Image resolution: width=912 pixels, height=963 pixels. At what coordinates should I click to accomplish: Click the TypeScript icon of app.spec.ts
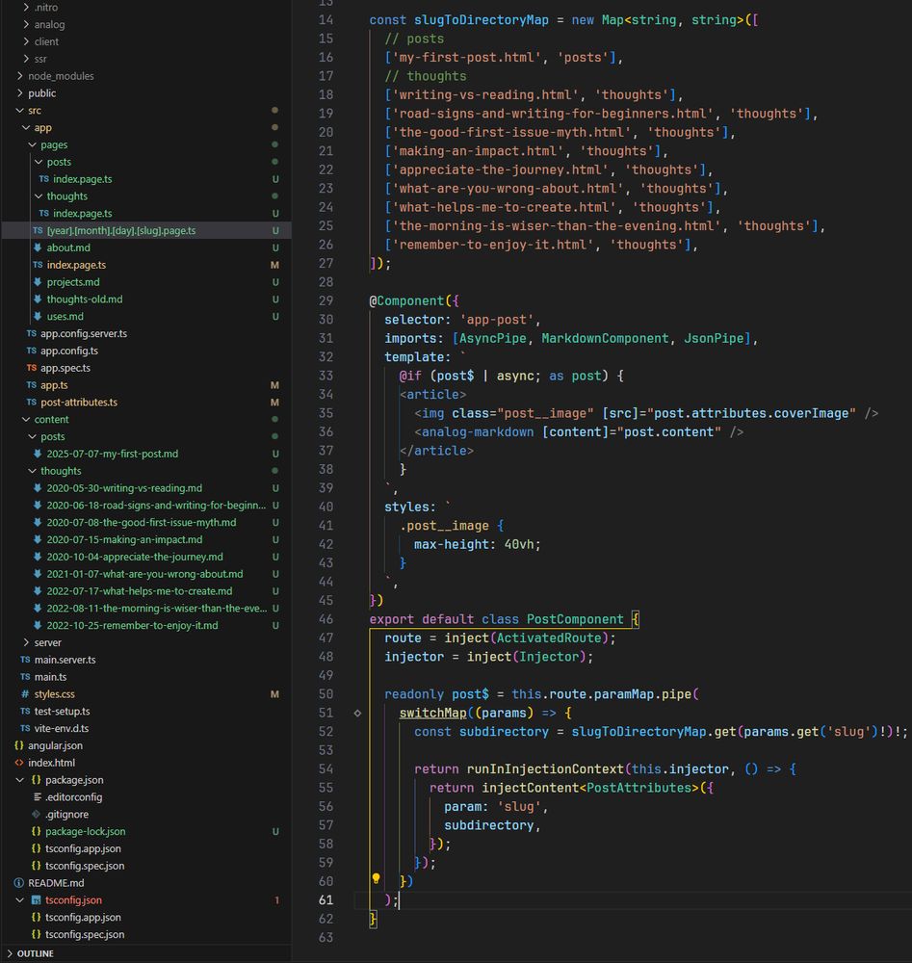point(32,368)
